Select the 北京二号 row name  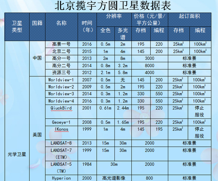point(61,51)
